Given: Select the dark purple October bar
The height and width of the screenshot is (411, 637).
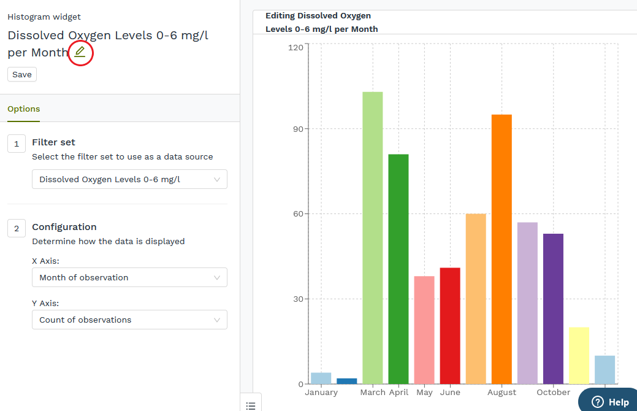Looking at the screenshot, I should (x=553, y=309).
